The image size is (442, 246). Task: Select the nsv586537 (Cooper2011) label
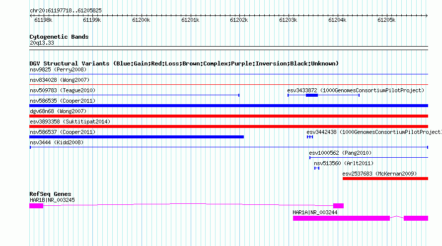(63, 132)
